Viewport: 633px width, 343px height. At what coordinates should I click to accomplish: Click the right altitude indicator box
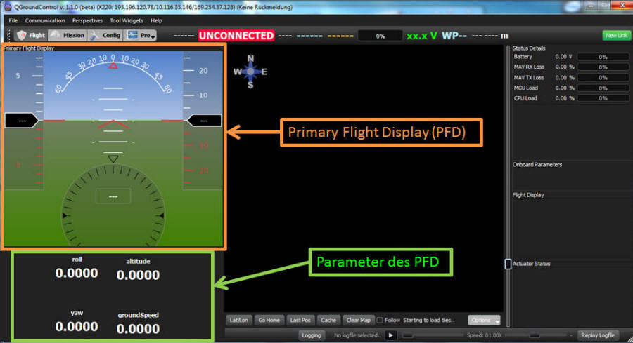tap(204, 121)
